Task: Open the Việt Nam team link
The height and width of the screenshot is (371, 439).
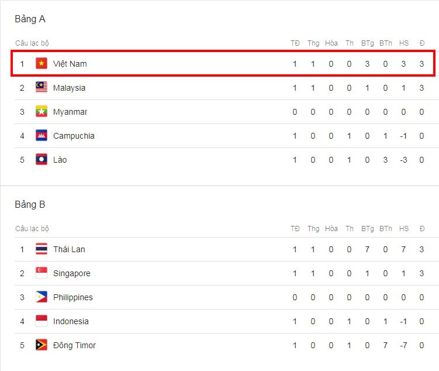Action: [70, 64]
